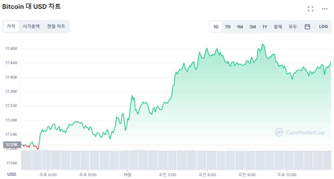Select the 1D time range
Image resolution: width=334 pixels, height=179 pixels.
tap(216, 27)
